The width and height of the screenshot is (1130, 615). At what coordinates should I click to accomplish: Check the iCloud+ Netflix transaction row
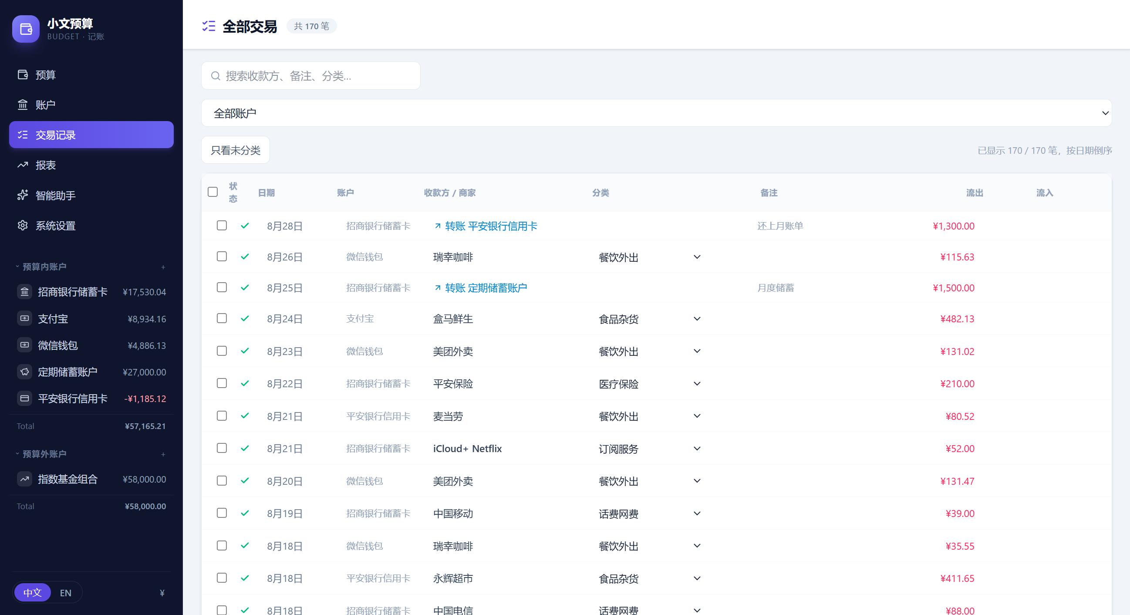[x=222, y=448]
